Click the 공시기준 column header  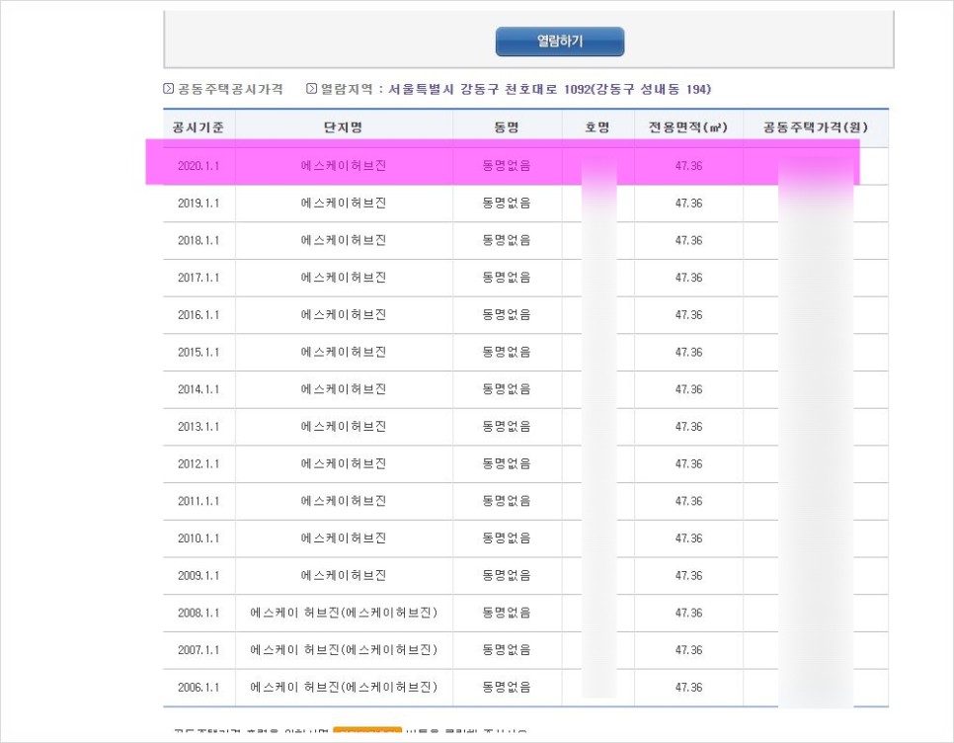tap(199, 126)
